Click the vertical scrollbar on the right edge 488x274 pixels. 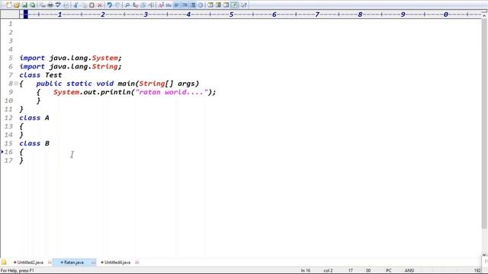click(485, 124)
